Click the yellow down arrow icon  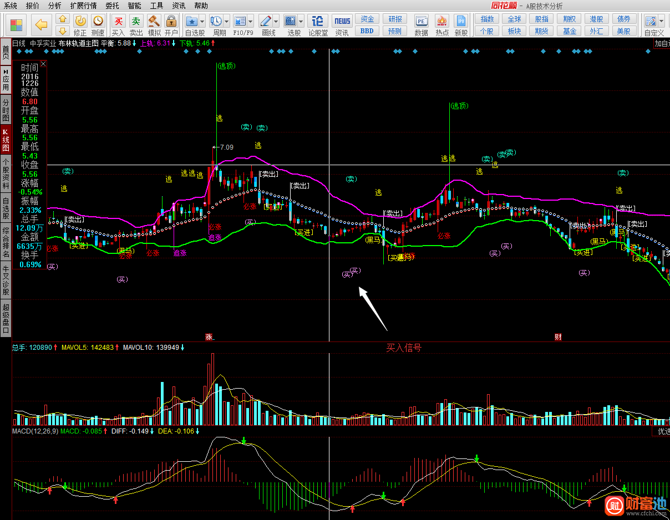click(63, 31)
